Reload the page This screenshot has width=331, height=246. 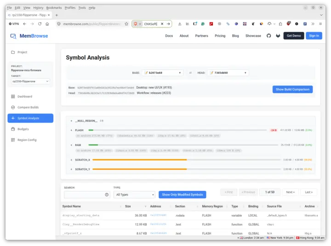click(40, 24)
